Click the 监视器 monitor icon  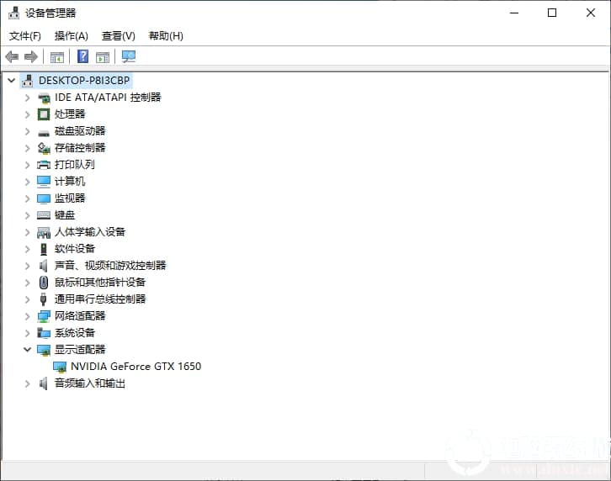click(44, 198)
